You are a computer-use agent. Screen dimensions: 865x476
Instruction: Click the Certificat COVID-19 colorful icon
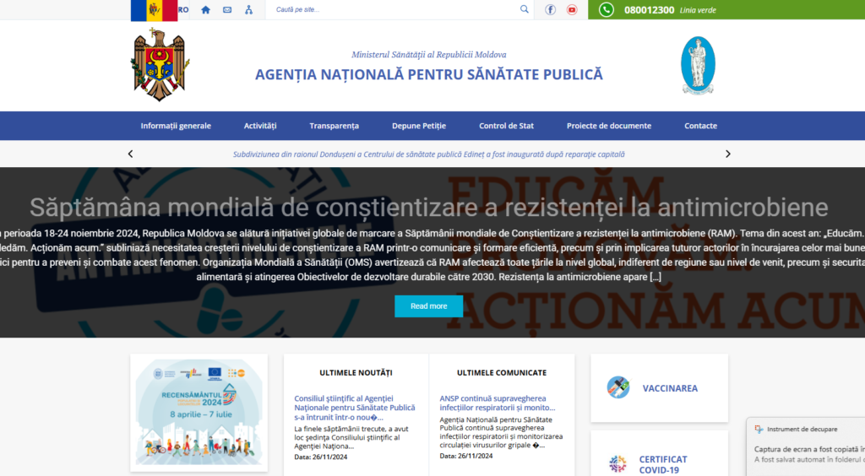pyautogui.click(x=617, y=464)
